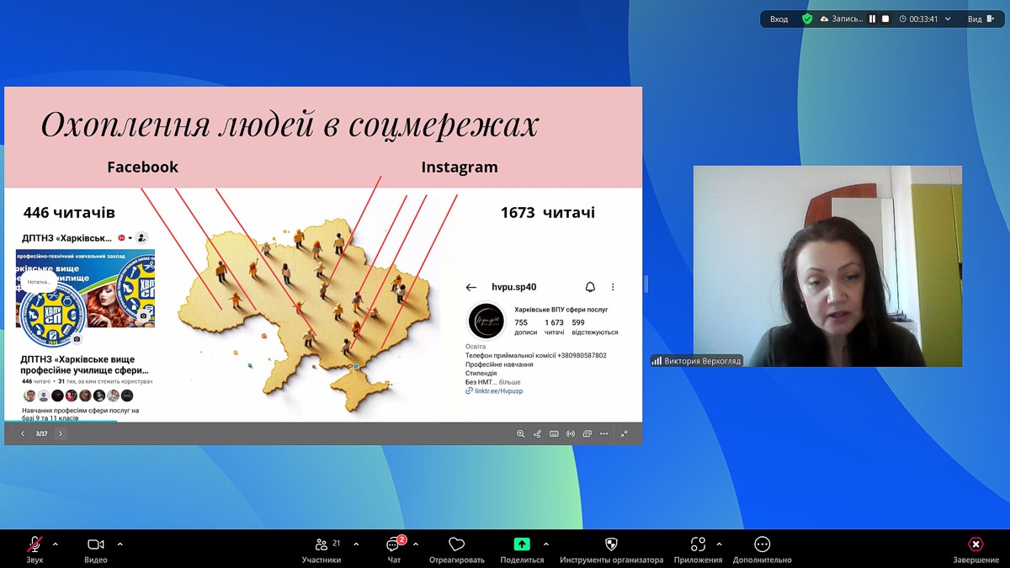1010x568 pixels.
Task: Toggle the Видео camera button
Action: pos(95,549)
